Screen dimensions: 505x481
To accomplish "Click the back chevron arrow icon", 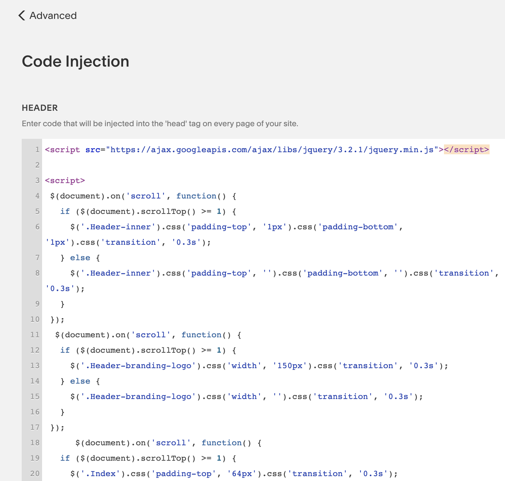I will tap(22, 15).
